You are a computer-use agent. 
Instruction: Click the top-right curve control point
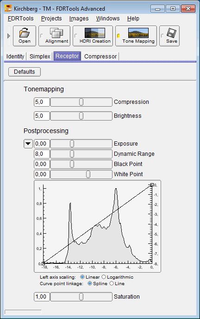pyautogui.click(x=152, y=185)
